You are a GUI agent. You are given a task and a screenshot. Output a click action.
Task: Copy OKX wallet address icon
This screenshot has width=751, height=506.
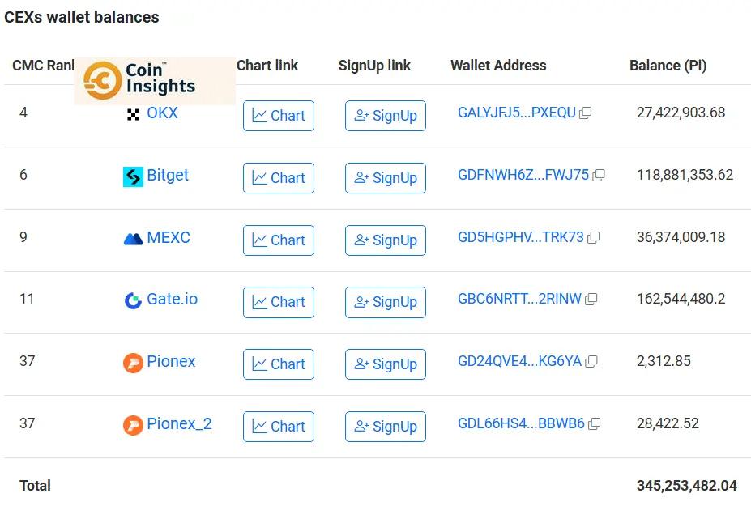click(585, 113)
